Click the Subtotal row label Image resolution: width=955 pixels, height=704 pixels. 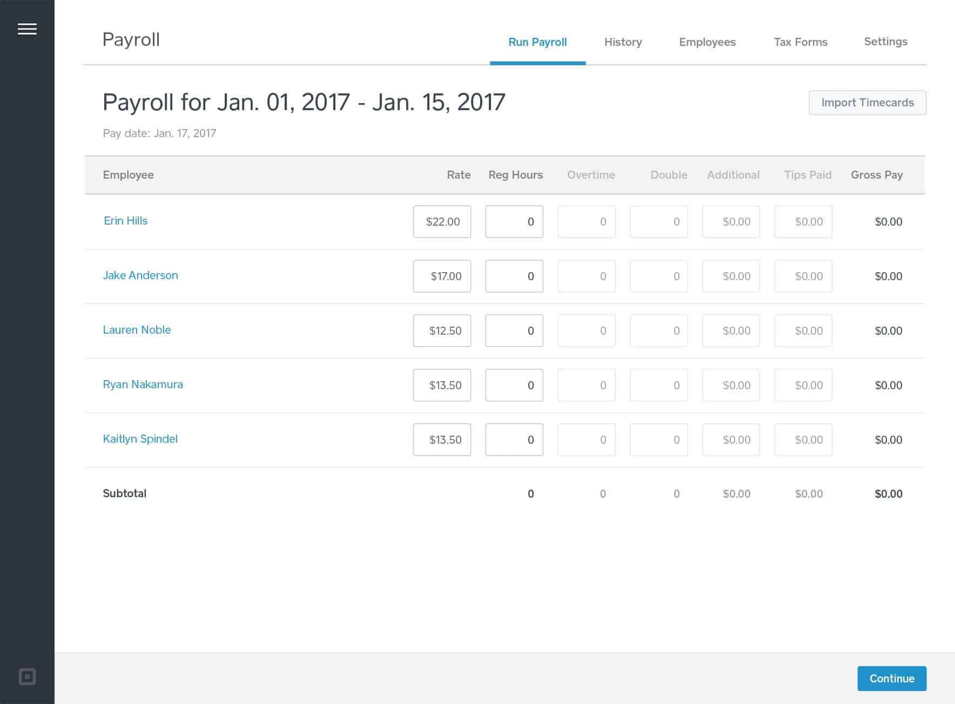[x=124, y=493]
